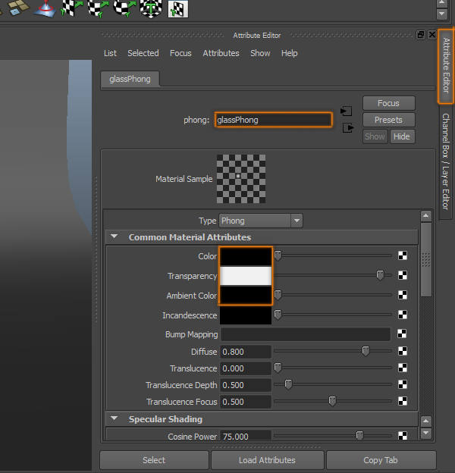Screen dimensions: 455x473
Task: Click the map button next to Transparency slider
Action: click(x=403, y=276)
